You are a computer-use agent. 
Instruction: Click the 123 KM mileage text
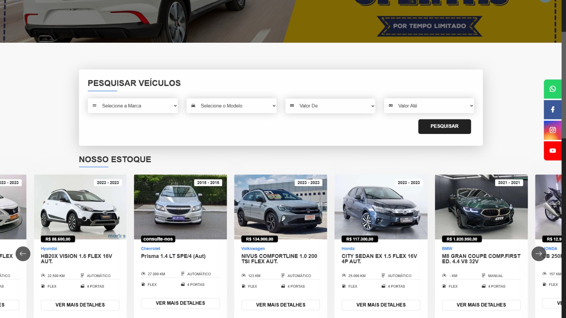click(254, 276)
